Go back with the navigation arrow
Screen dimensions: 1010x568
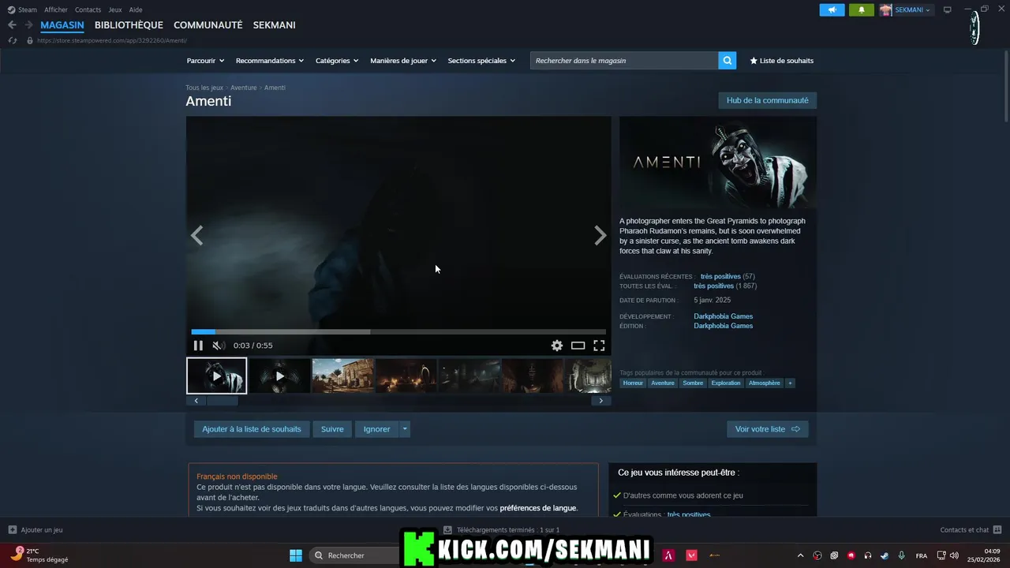point(12,25)
